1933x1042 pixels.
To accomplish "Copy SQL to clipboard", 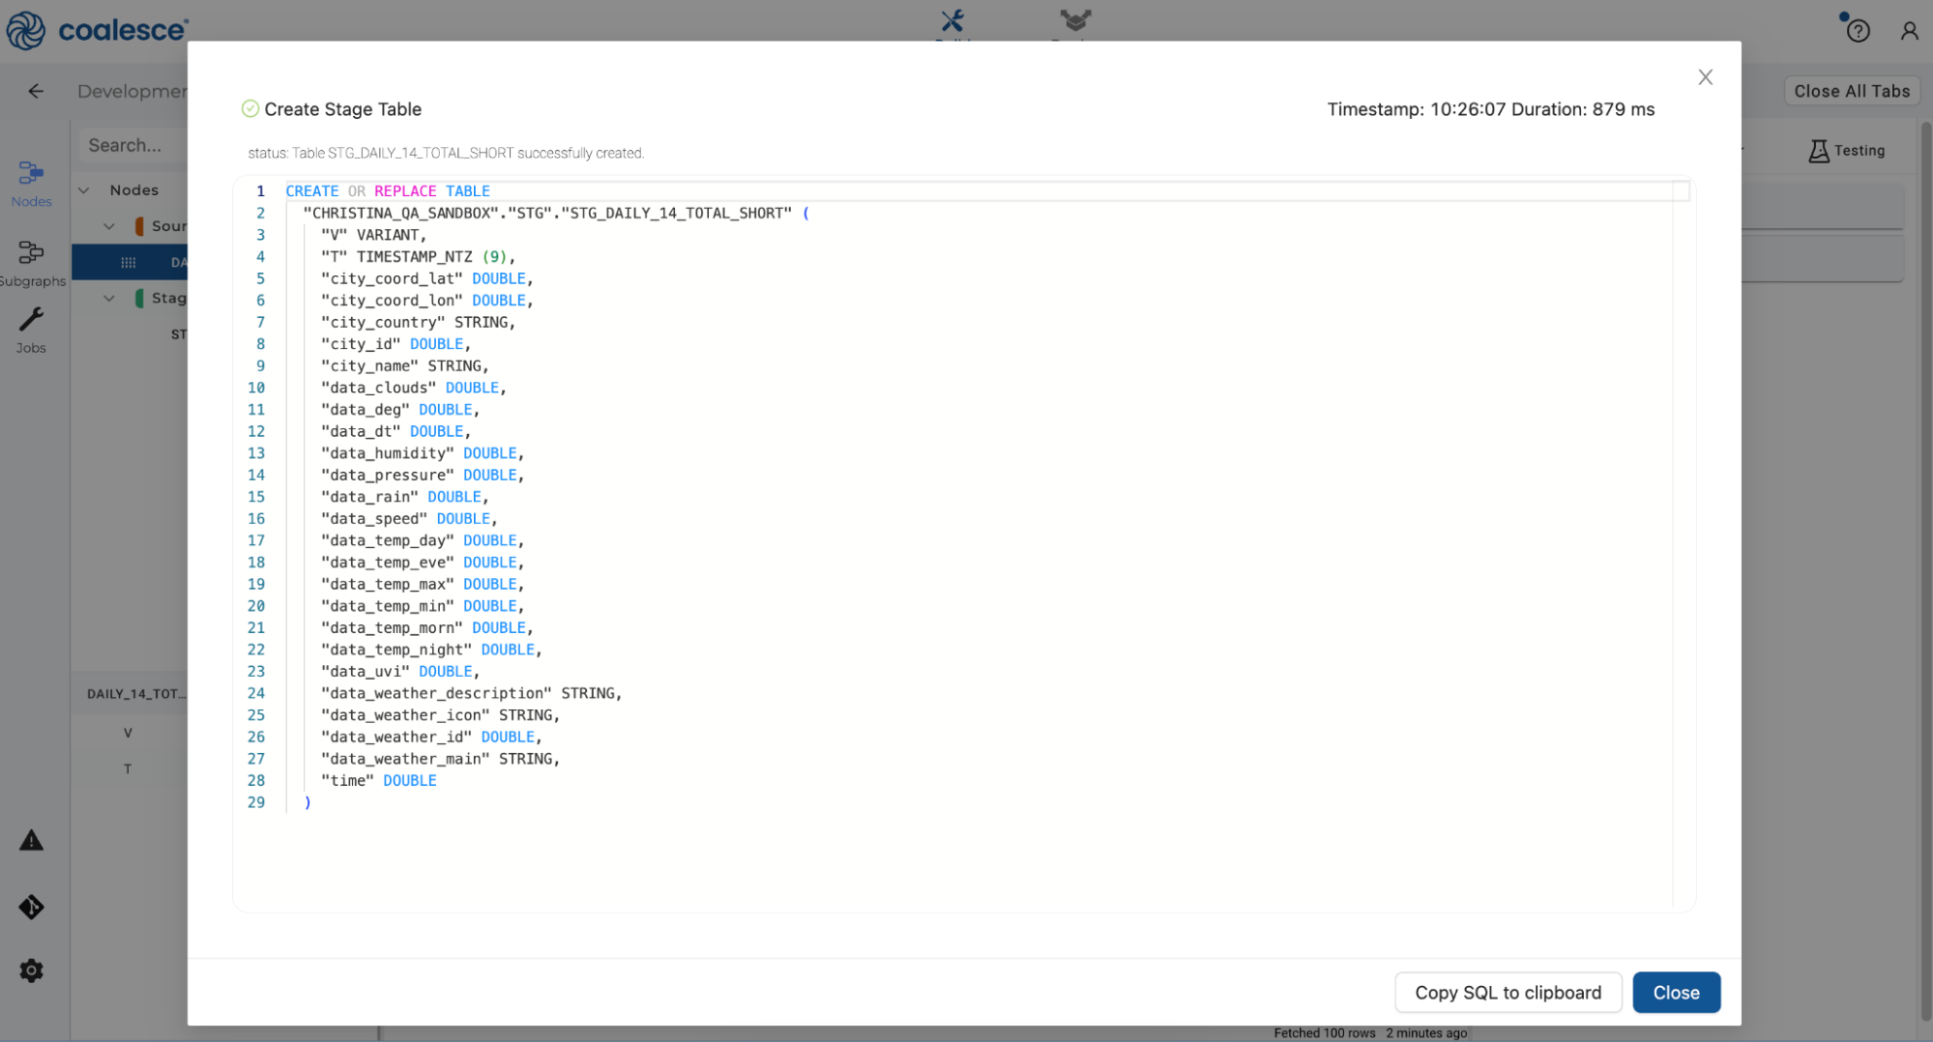I will point(1507,993).
